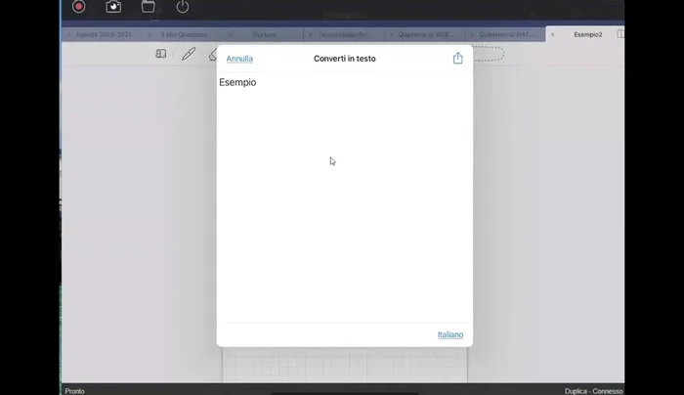Click the Duplica - Connesso status text
This screenshot has width=684, height=395.
[593, 390]
